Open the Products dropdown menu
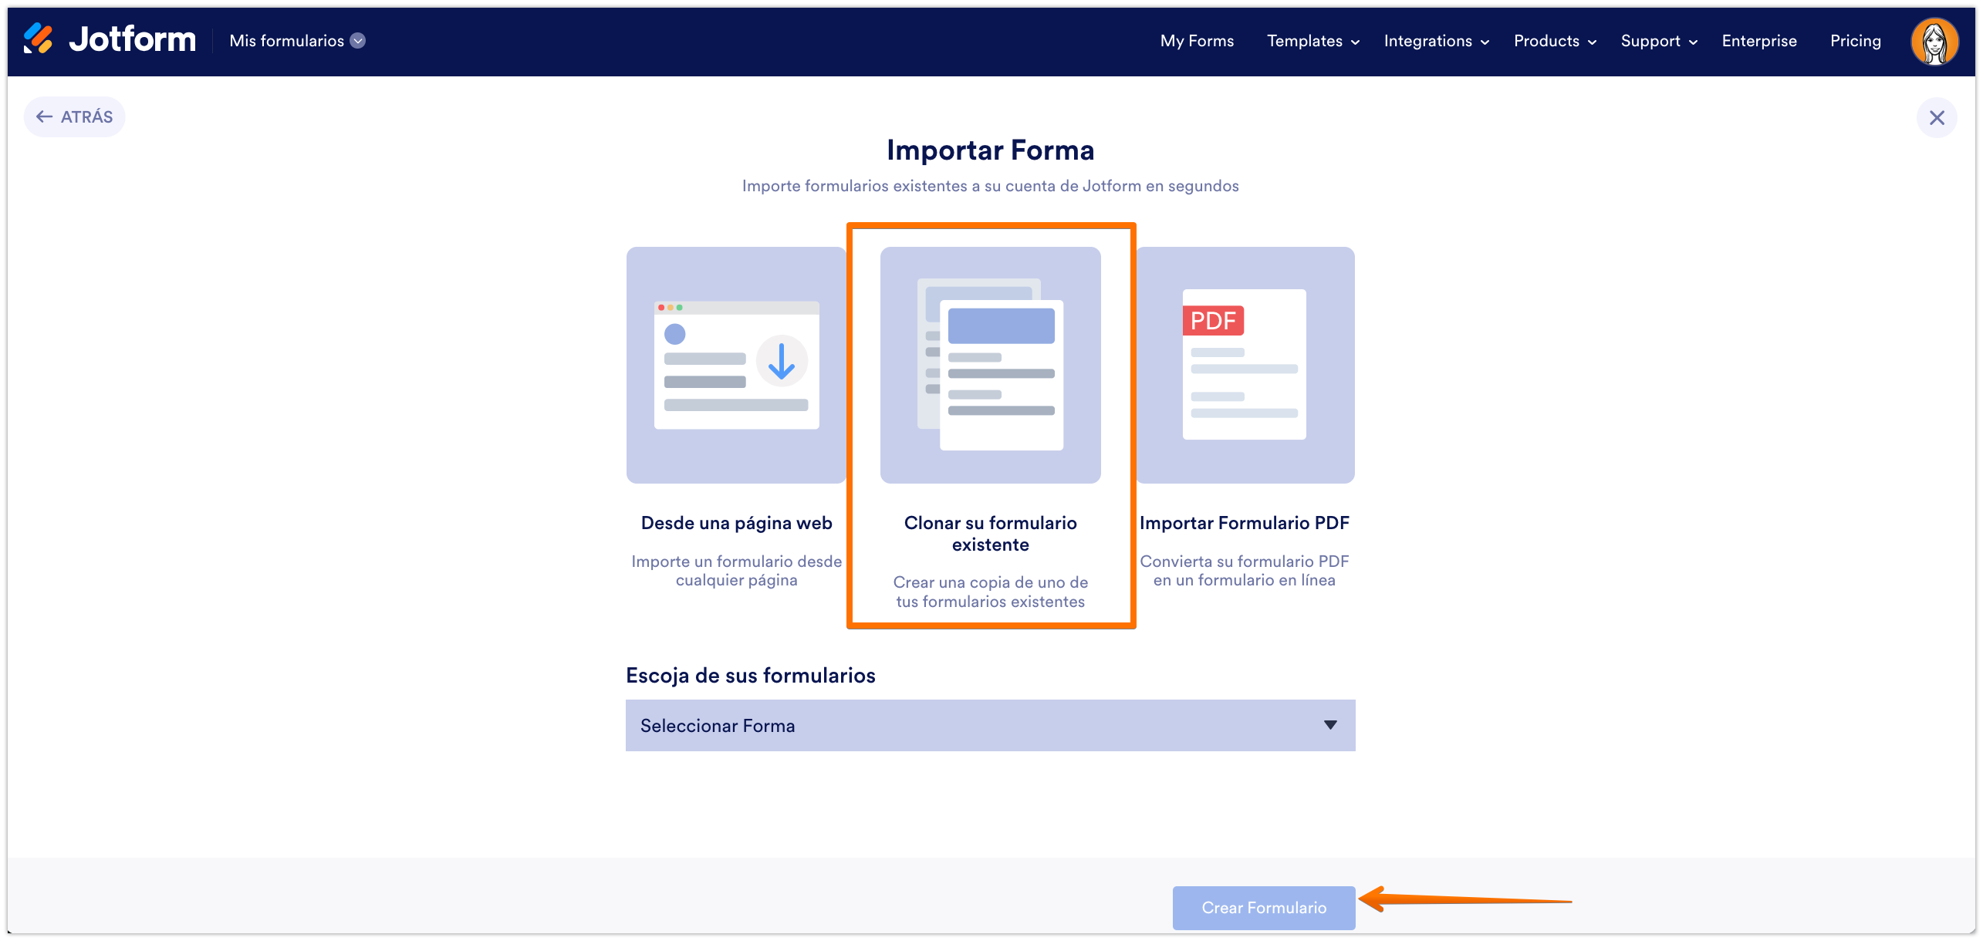The width and height of the screenshot is (1983, 941). coord(1555,41)
